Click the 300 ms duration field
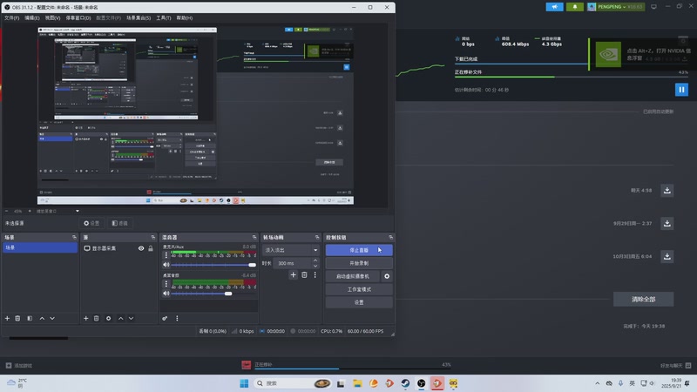Viewport: 697px width, 392px height. [292, 263]
